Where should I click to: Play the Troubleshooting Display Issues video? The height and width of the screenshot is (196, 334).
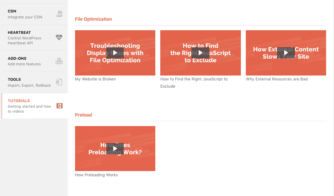(115, 53)
